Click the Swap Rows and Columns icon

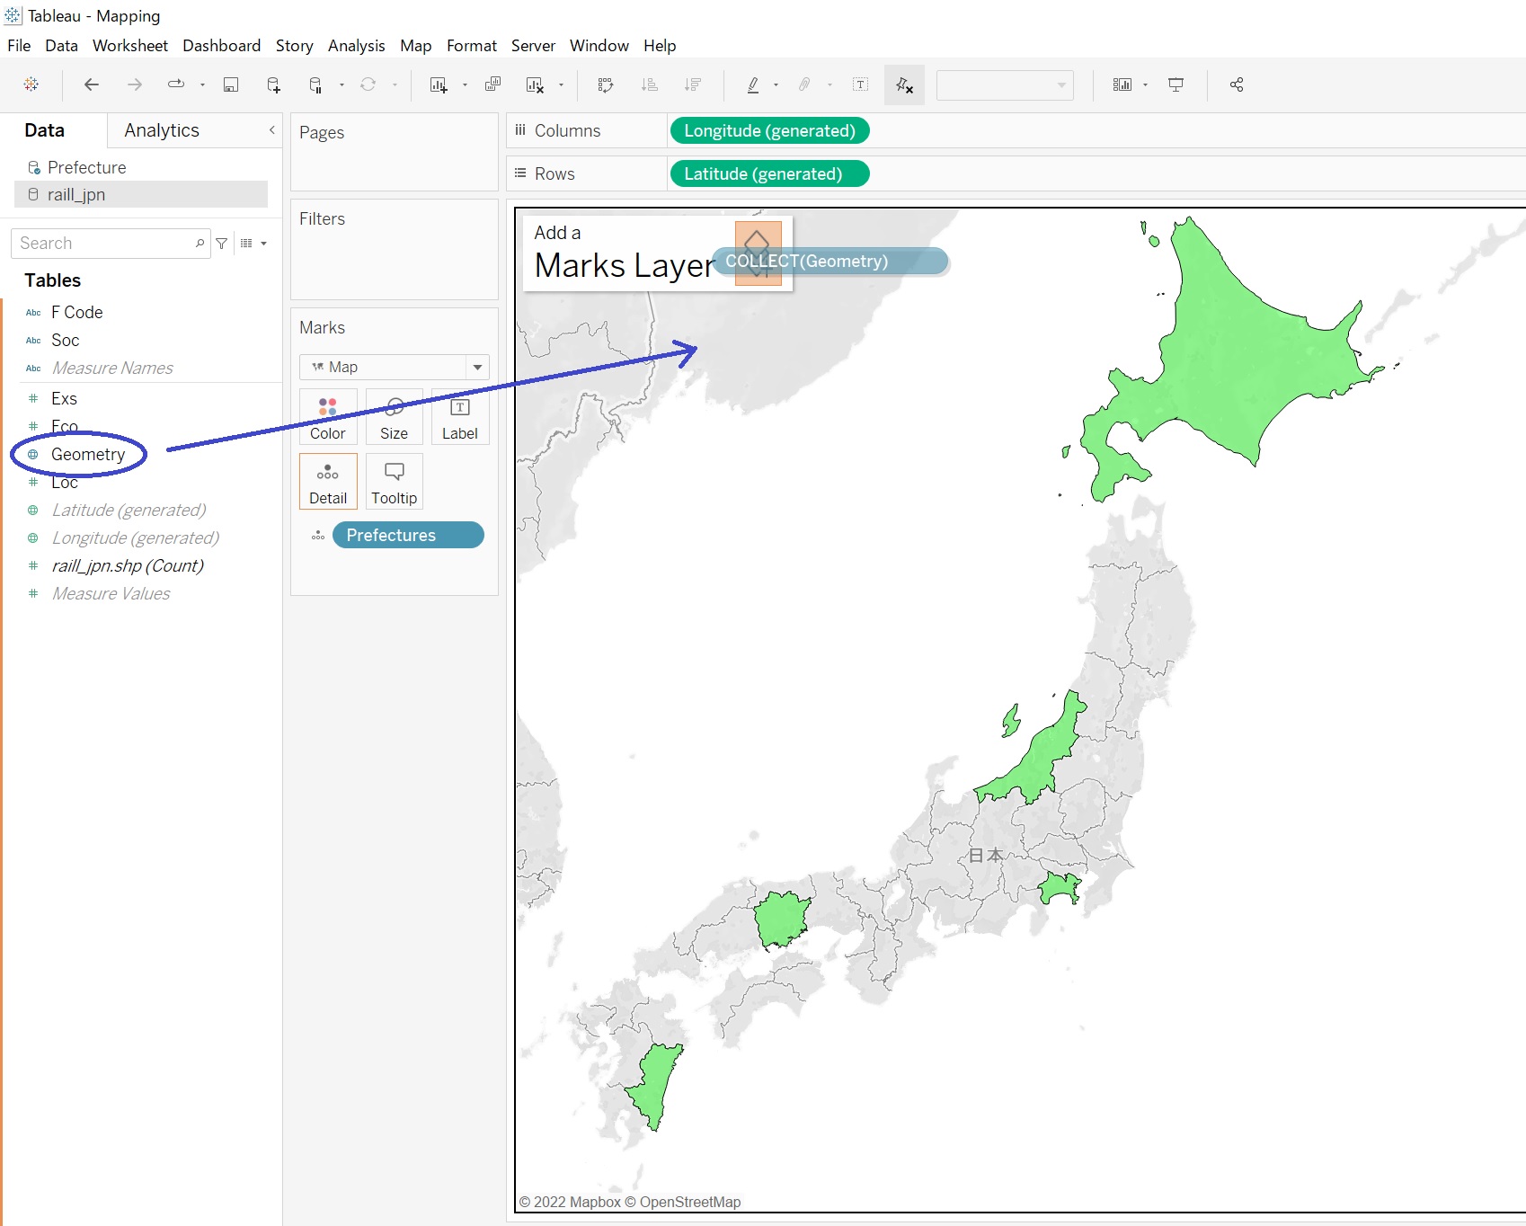coord(606,84)
